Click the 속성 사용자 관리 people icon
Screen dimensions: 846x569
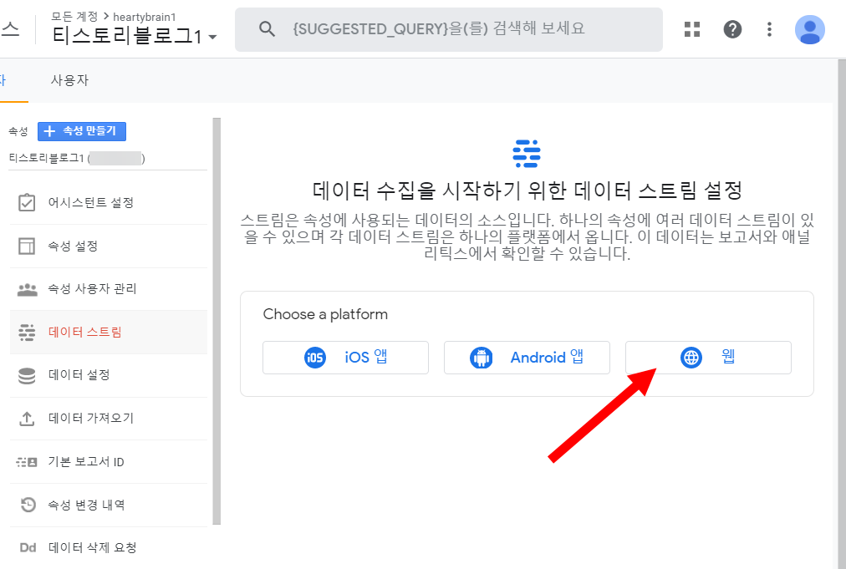tap(27, 290)
